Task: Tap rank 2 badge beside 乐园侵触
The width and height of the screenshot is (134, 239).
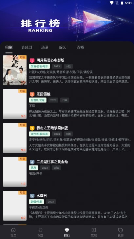Action: (32, 95)
